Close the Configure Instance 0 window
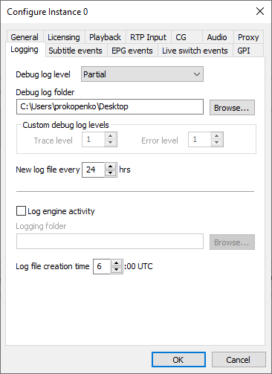 (x=260, y=11)
